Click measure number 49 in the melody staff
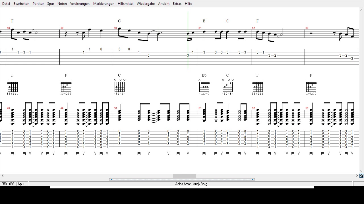 pyautogui.click(x=62, y=28)
